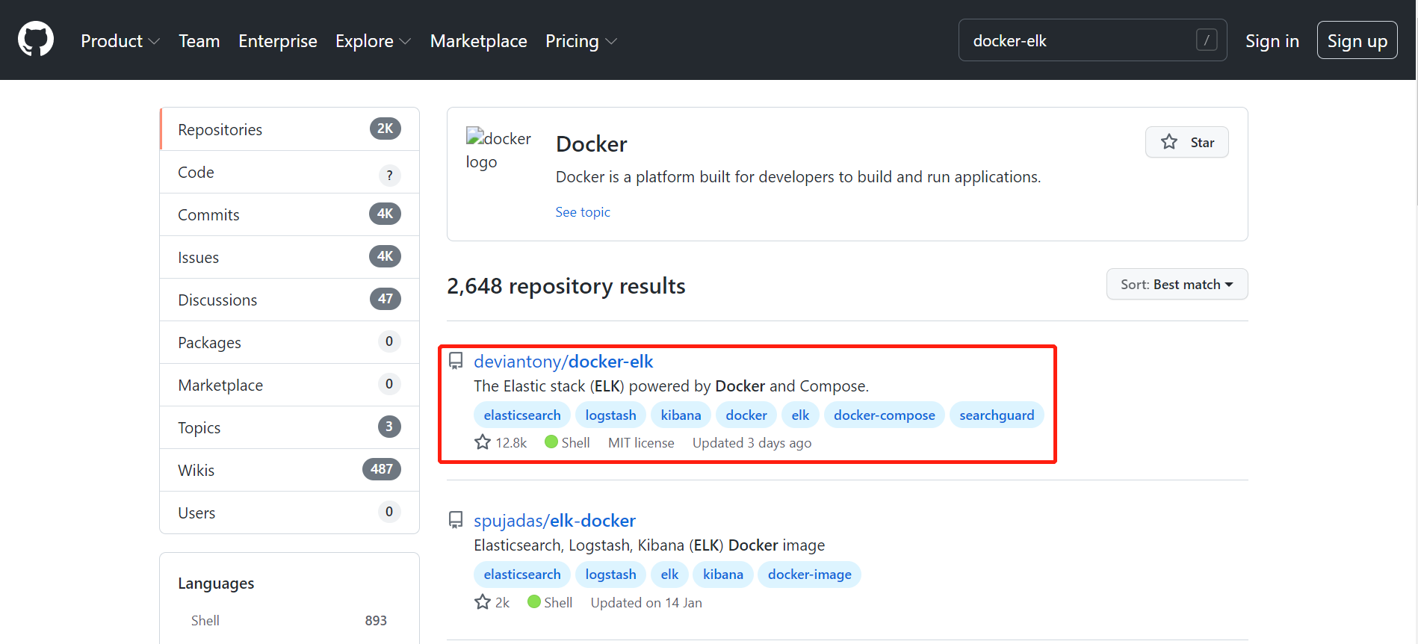Image resolution: width=1418 pixels, height=644 pixels.
Task: Focus the docker-elk search field
Action: point(1092,40)
